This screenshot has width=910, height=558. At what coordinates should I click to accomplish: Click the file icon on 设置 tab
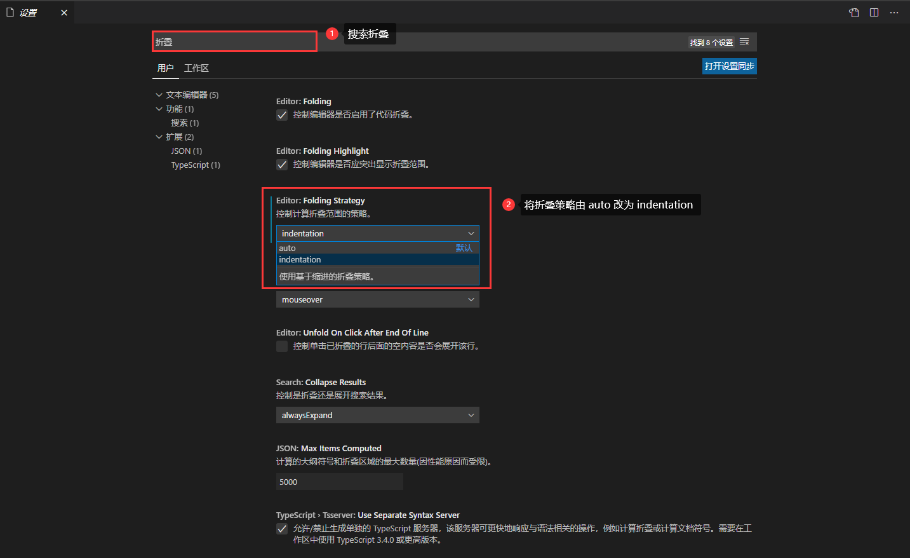10,12
